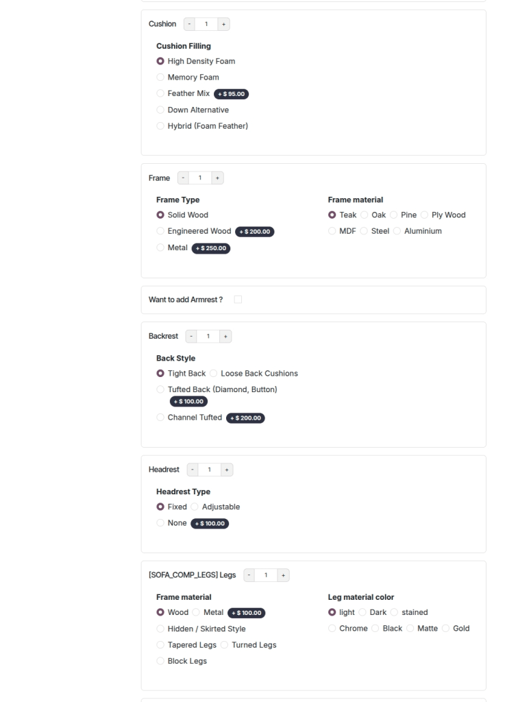Select Metal as the frame type
518x702 pixels.
[x=160, y=247]
